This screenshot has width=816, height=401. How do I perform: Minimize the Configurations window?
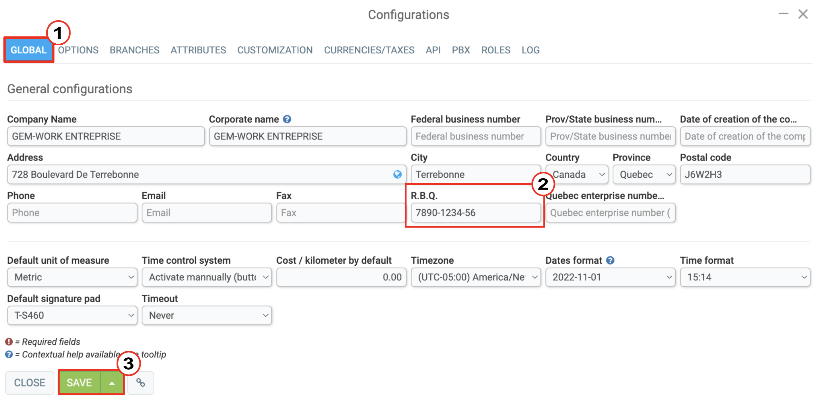point(783,14)
